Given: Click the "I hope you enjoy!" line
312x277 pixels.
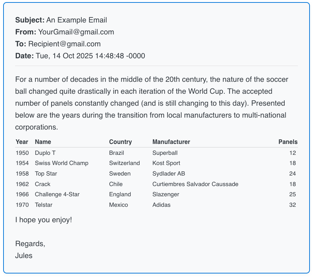Looking at the screenshot, I should click(43, 220).
